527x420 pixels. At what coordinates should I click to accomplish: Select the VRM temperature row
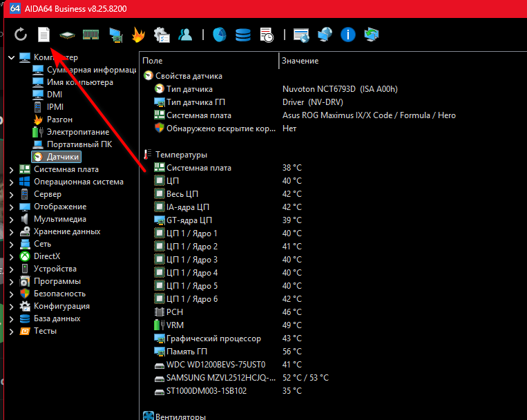(x=175, y=325)
